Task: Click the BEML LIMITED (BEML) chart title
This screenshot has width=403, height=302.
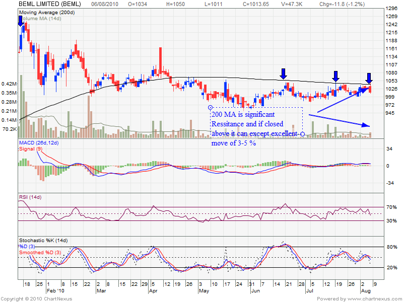Action: pyautogui.click(x=49, y=4)
